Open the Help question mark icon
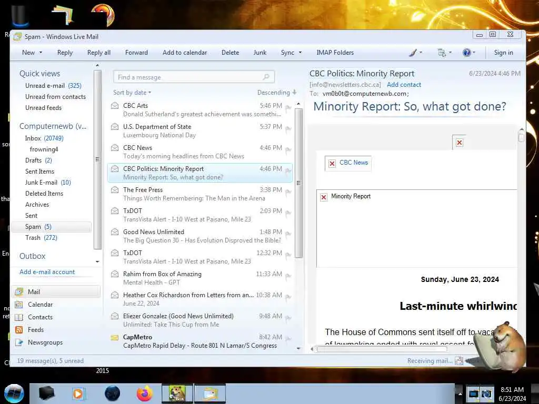This screenshot has height=404, width=539. [x=466, y=53]
